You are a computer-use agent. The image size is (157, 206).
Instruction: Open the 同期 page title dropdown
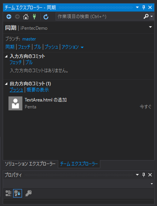click(x=150, y=27)
